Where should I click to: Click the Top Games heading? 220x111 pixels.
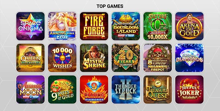click(110, 6)
